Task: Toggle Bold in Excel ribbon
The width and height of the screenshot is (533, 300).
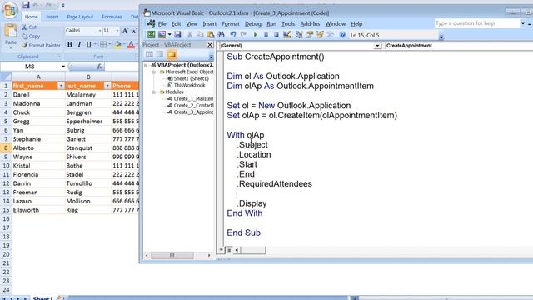Action: pos(70,44)
